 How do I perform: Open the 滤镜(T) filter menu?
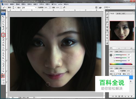tap(36, 4)
